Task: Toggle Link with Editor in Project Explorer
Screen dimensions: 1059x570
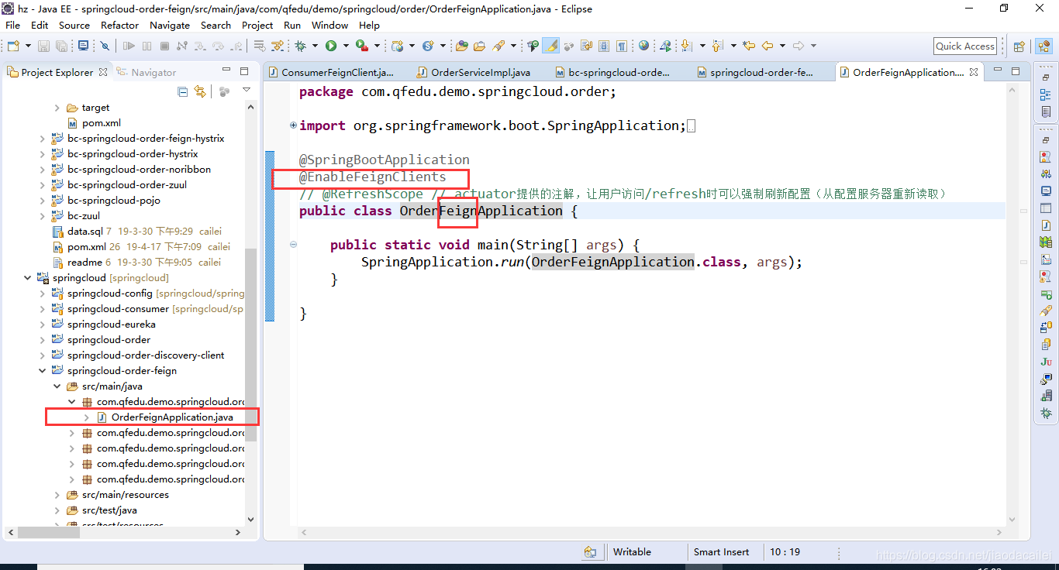Action: pyautogui.click(x=200, y=91)
